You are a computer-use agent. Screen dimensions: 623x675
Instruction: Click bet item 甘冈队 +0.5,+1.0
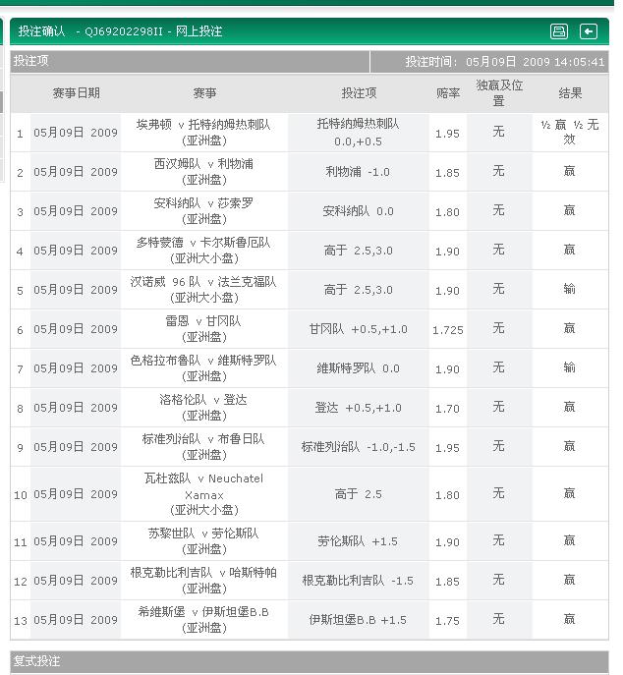click(359, 329)
